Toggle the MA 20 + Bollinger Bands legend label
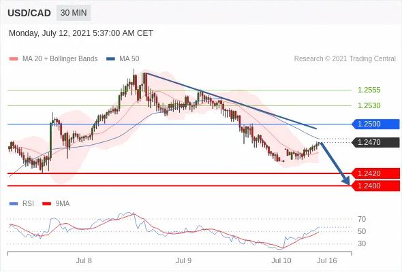The height and width of the screenshot is (272, 402). (x=60, y=59)
